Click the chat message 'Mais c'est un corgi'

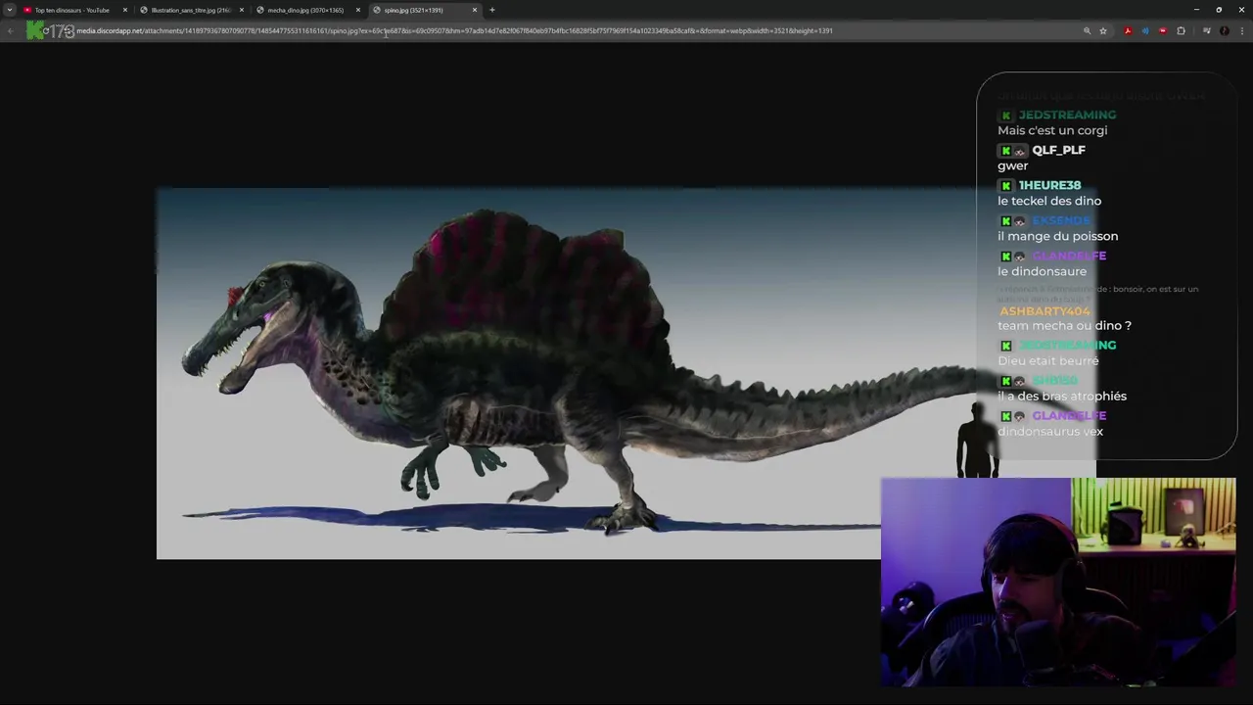(1052, 130)
